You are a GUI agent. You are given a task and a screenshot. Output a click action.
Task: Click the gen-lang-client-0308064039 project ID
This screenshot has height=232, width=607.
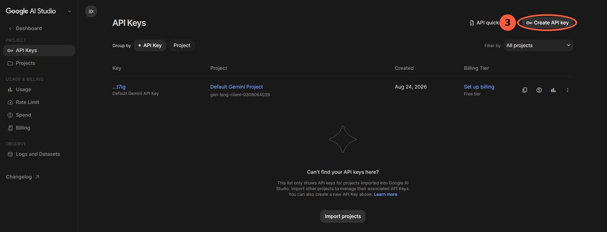pyautogui.click(x=240, y=94)
